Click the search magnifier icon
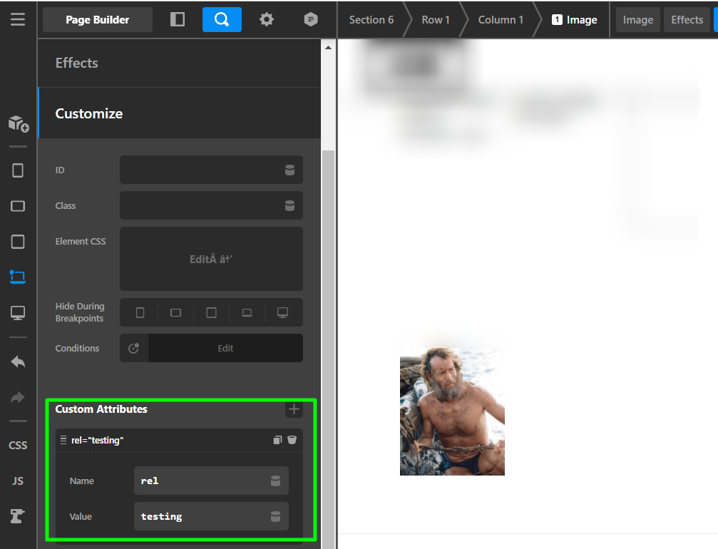 [222, 19]
